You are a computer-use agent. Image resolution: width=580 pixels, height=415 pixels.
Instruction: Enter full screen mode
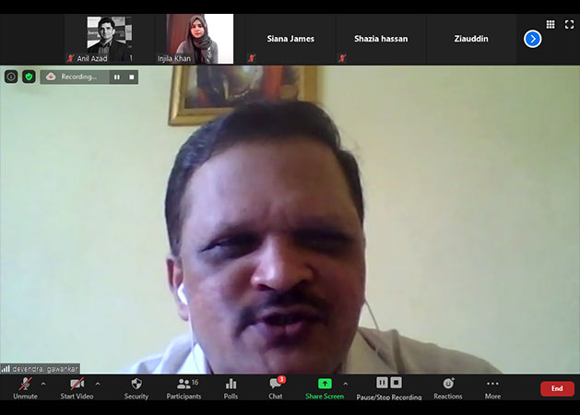569,25
